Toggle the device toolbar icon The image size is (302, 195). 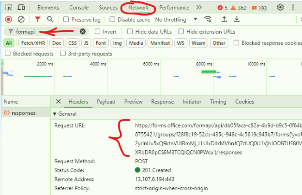pos(22,8)
